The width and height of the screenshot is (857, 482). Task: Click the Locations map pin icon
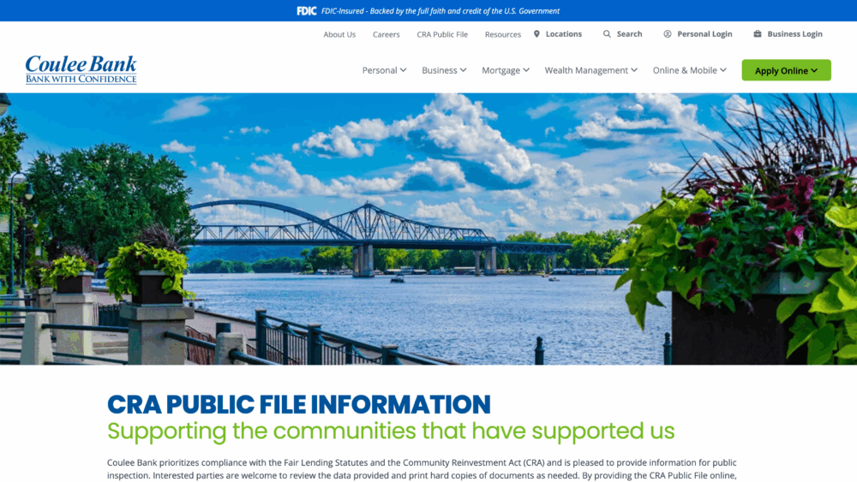tap(536, 34)
